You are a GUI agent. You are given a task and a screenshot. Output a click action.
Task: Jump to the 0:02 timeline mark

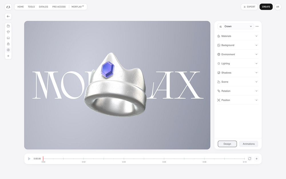pyautogui.click(x=84, y=162)
